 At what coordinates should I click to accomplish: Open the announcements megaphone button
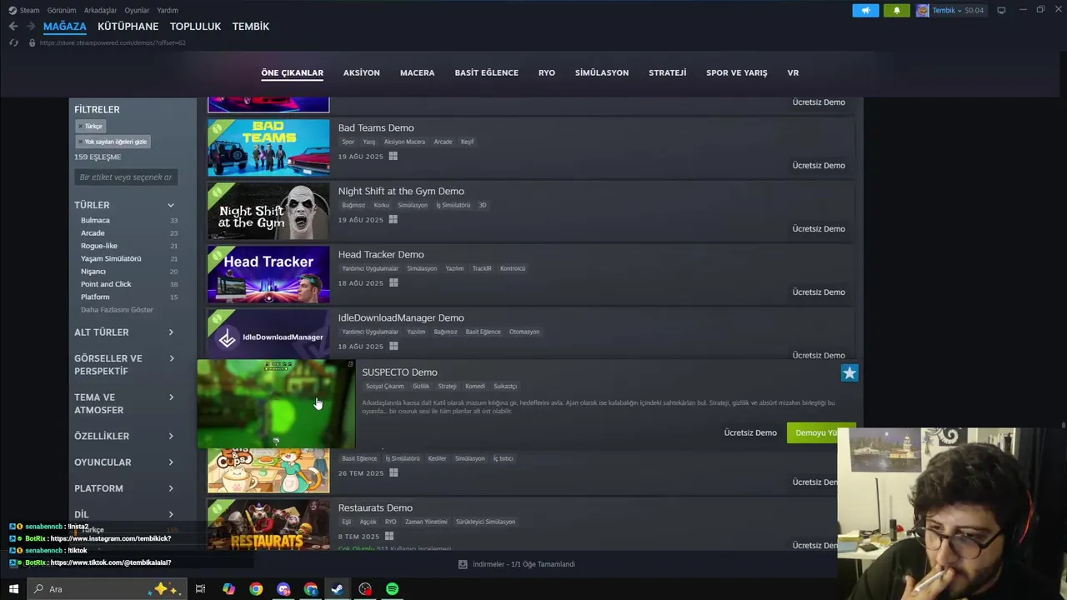pyautogui.click(x=865, y=10)
